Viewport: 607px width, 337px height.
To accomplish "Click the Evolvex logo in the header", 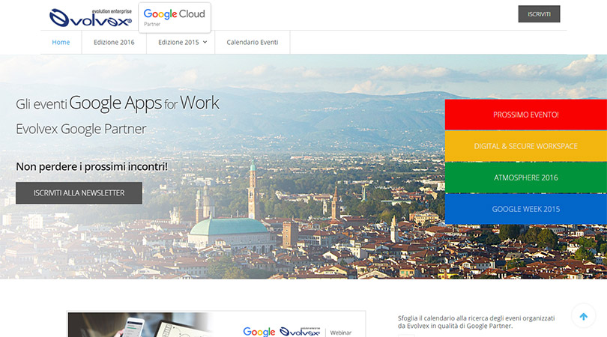I will [x=91, y=18].
